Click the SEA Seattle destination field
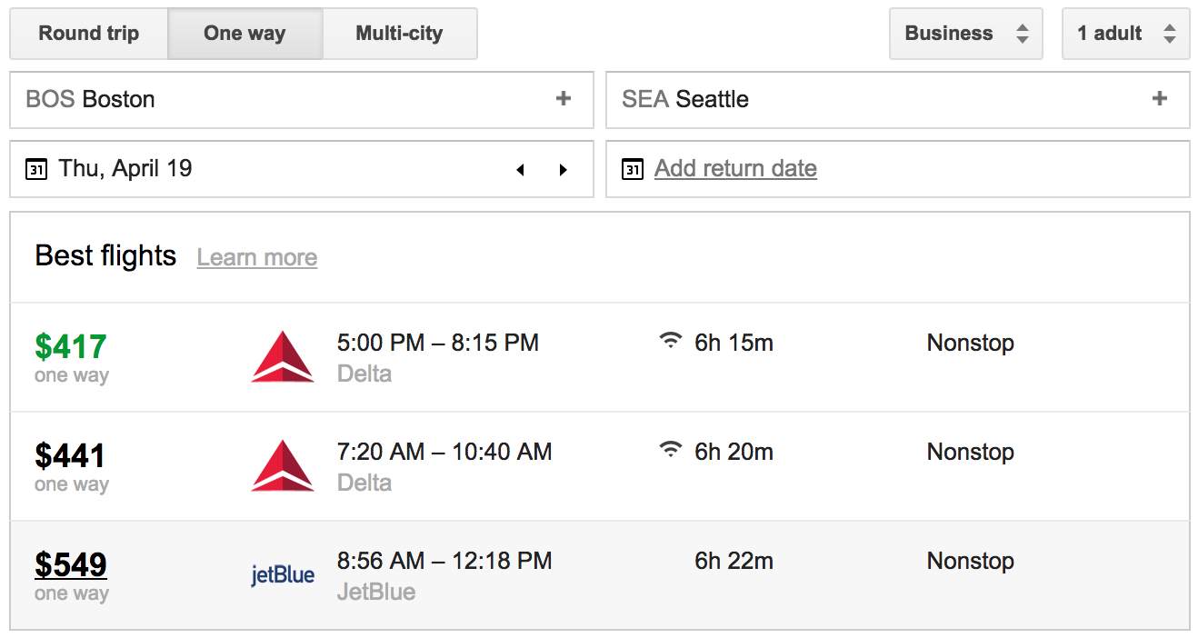This screenshot has width=1198, height=638. click(x=864, y=99)
